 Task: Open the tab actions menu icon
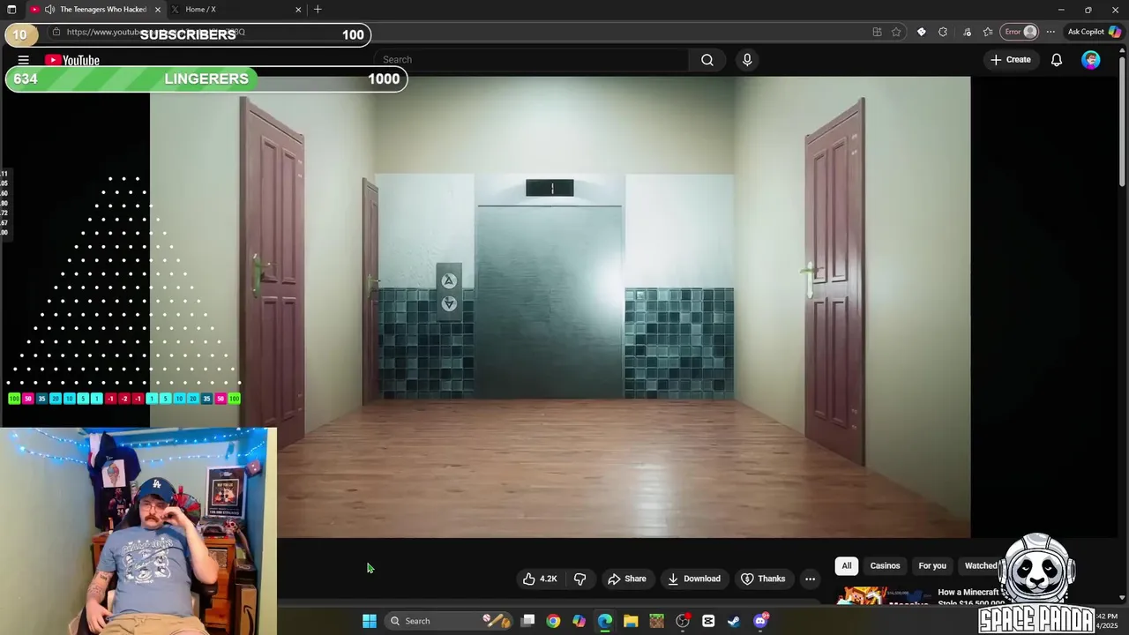(11, 9)
